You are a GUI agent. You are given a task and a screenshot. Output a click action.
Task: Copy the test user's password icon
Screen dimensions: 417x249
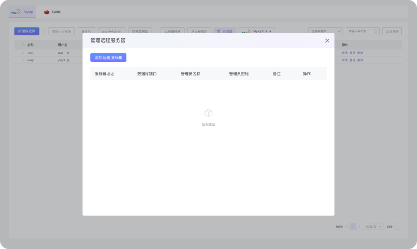point(68,53)
